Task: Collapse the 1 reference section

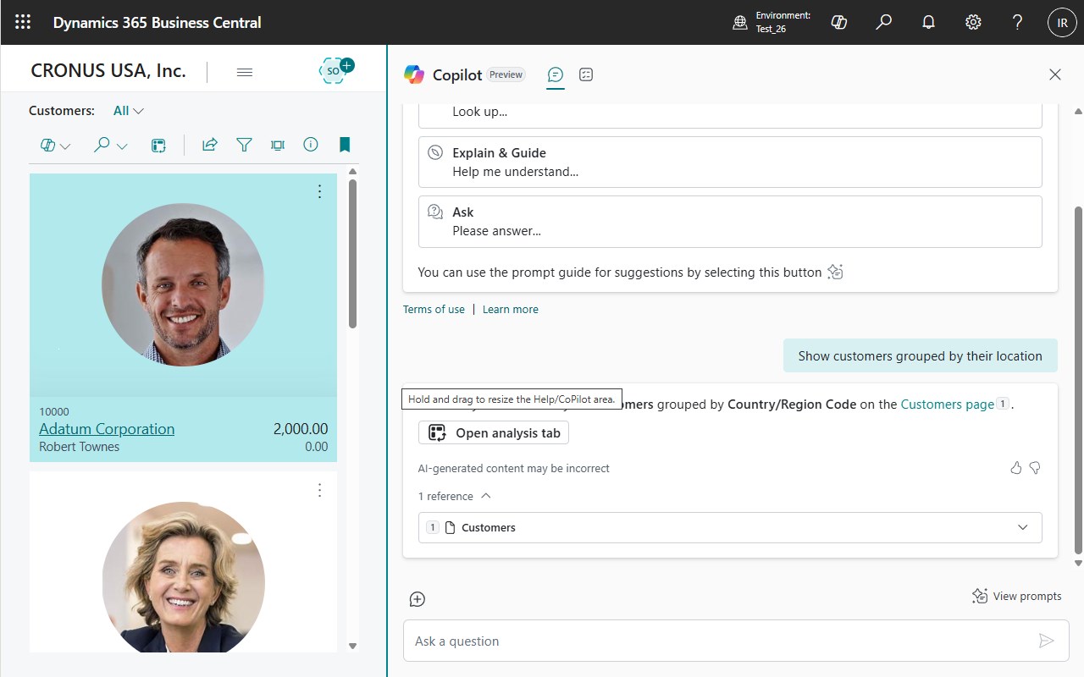Action: (x=455, y=496)
